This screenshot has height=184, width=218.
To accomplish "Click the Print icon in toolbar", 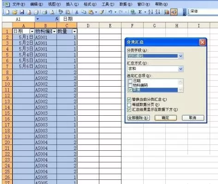I will pos(45,12).
